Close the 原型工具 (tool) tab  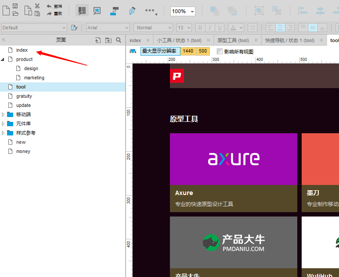click(x=256, y=40)
